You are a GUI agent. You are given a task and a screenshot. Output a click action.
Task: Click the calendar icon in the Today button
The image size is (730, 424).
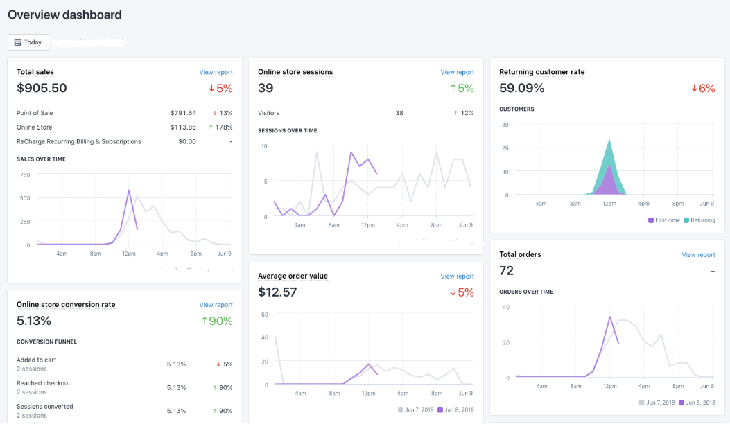(17, 42)
